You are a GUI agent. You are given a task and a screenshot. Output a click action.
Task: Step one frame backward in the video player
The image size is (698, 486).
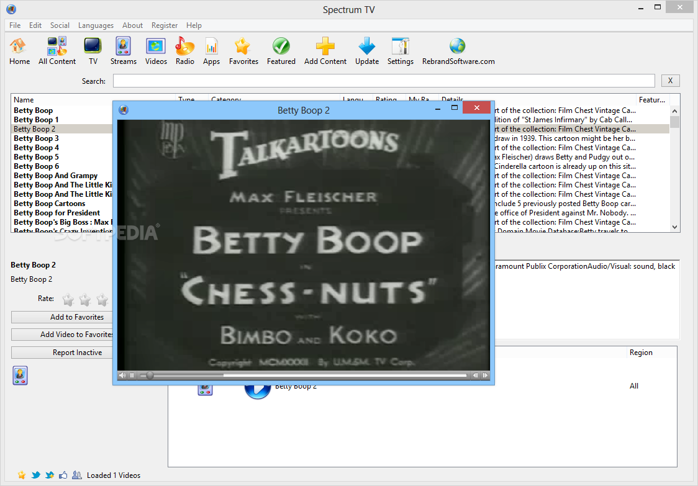[x=476, y=375]
